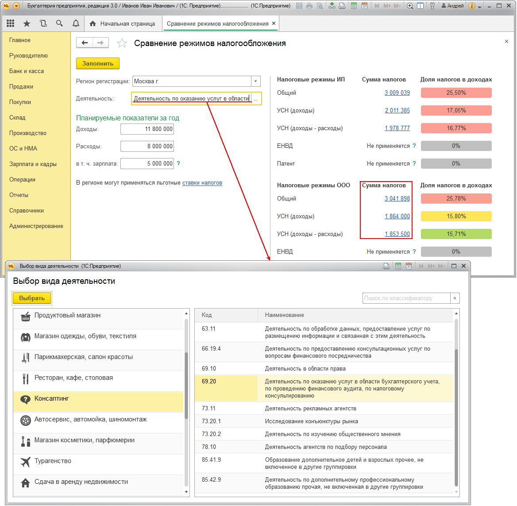Open notifications bell icon
Screen dimensions: 517x506
point(76,23)
